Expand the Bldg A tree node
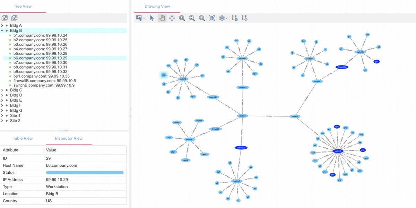 (x=2, y=26)
